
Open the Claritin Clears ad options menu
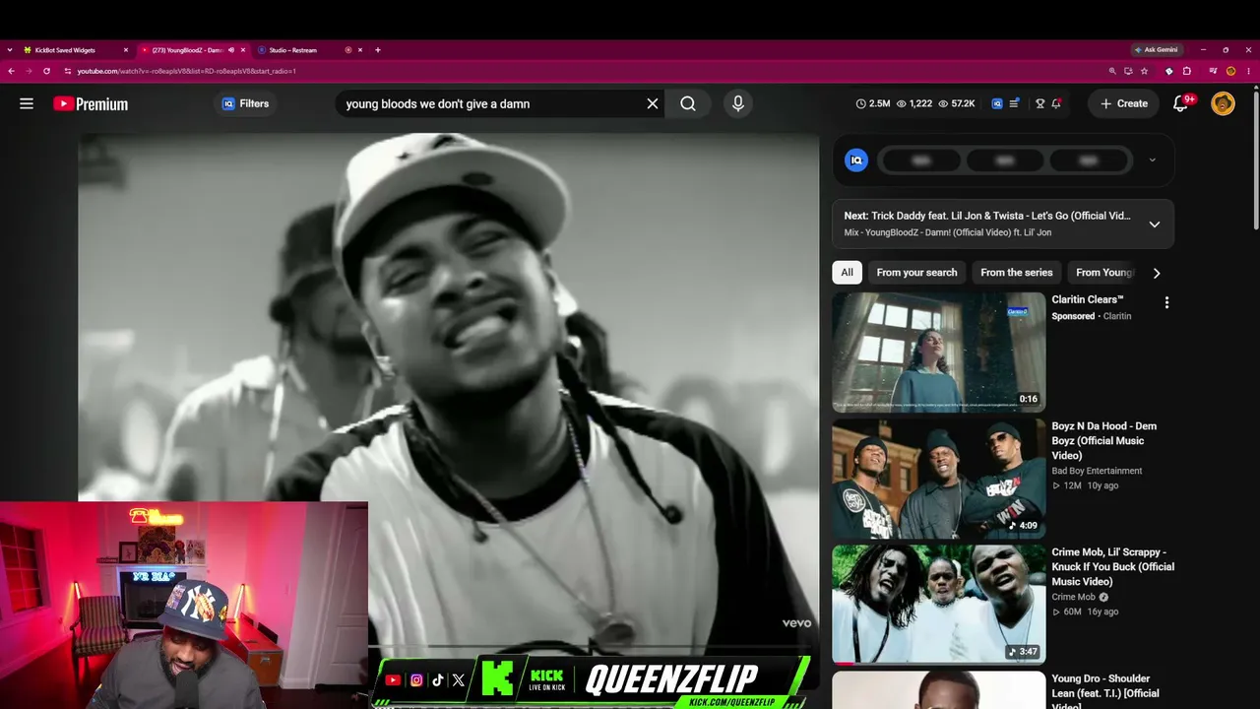point(1166,303)
